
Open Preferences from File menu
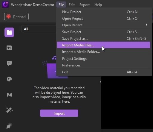click(104, 65)
